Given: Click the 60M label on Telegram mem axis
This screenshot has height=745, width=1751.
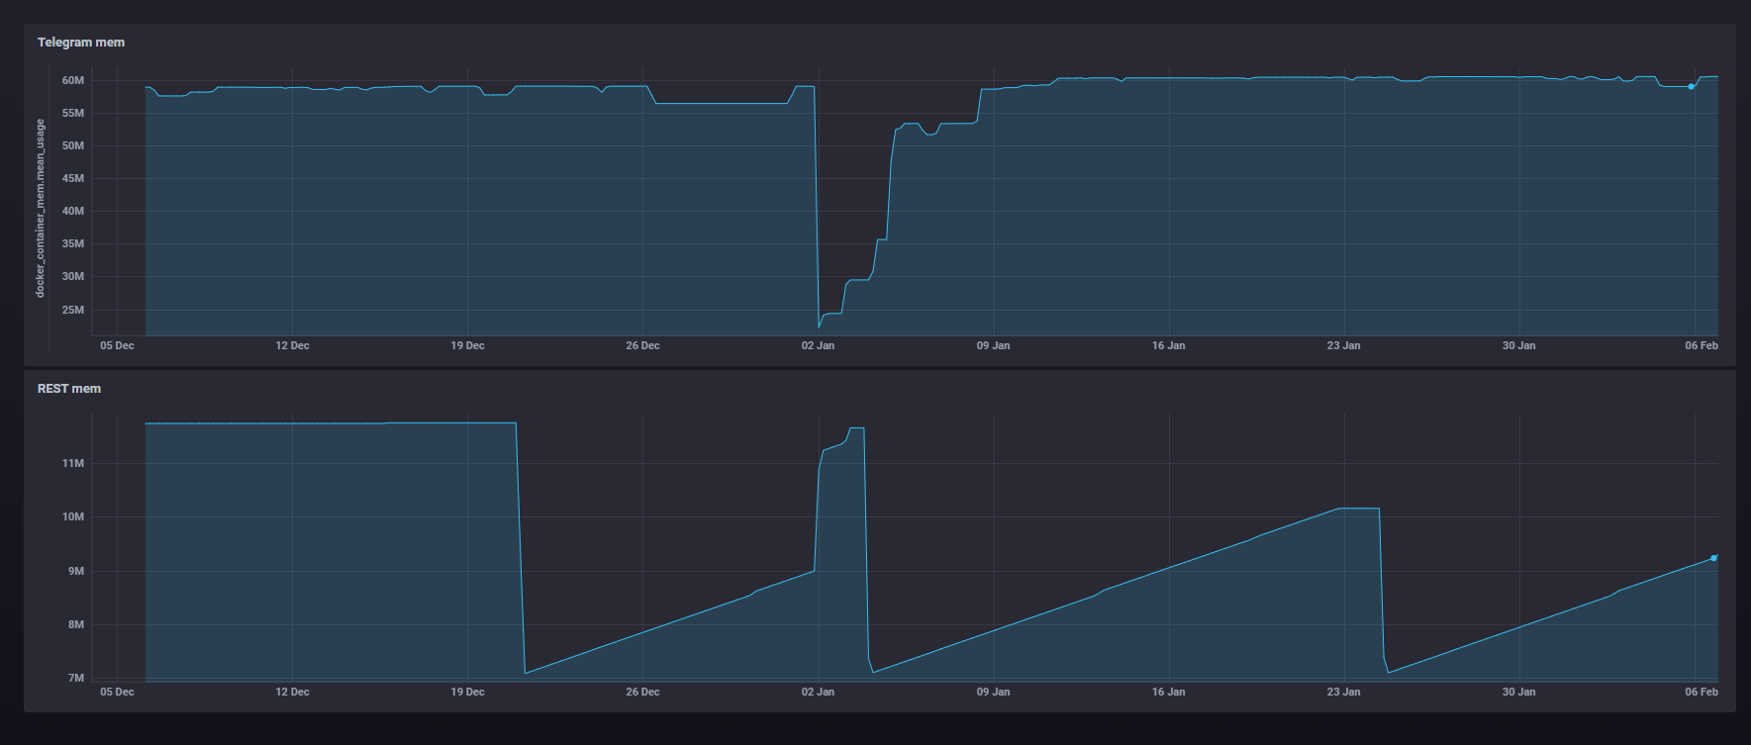Looking at the screenshot, I should [73, 80].
